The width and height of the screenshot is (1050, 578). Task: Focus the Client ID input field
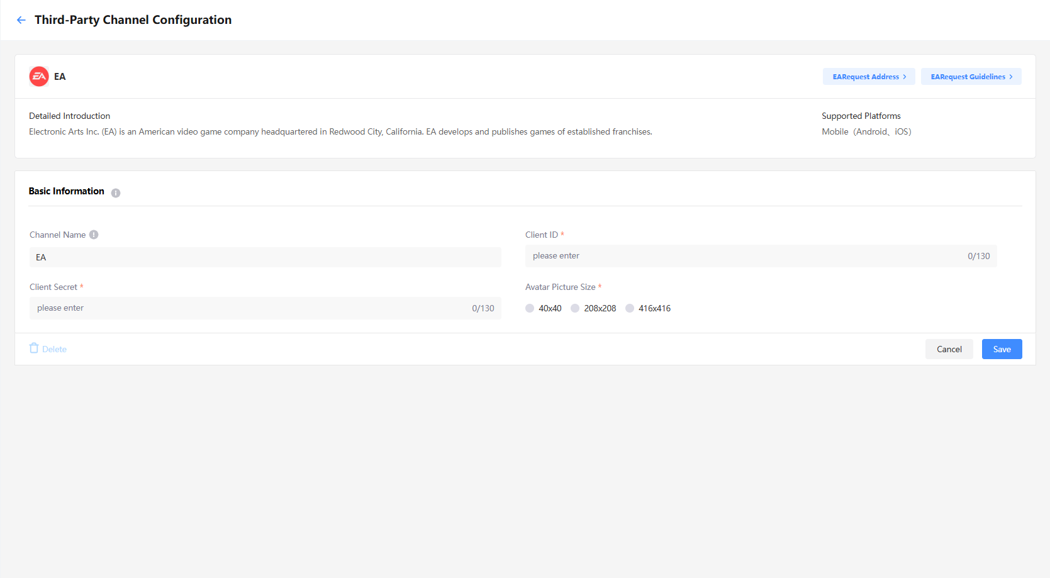tap(761, 256)
